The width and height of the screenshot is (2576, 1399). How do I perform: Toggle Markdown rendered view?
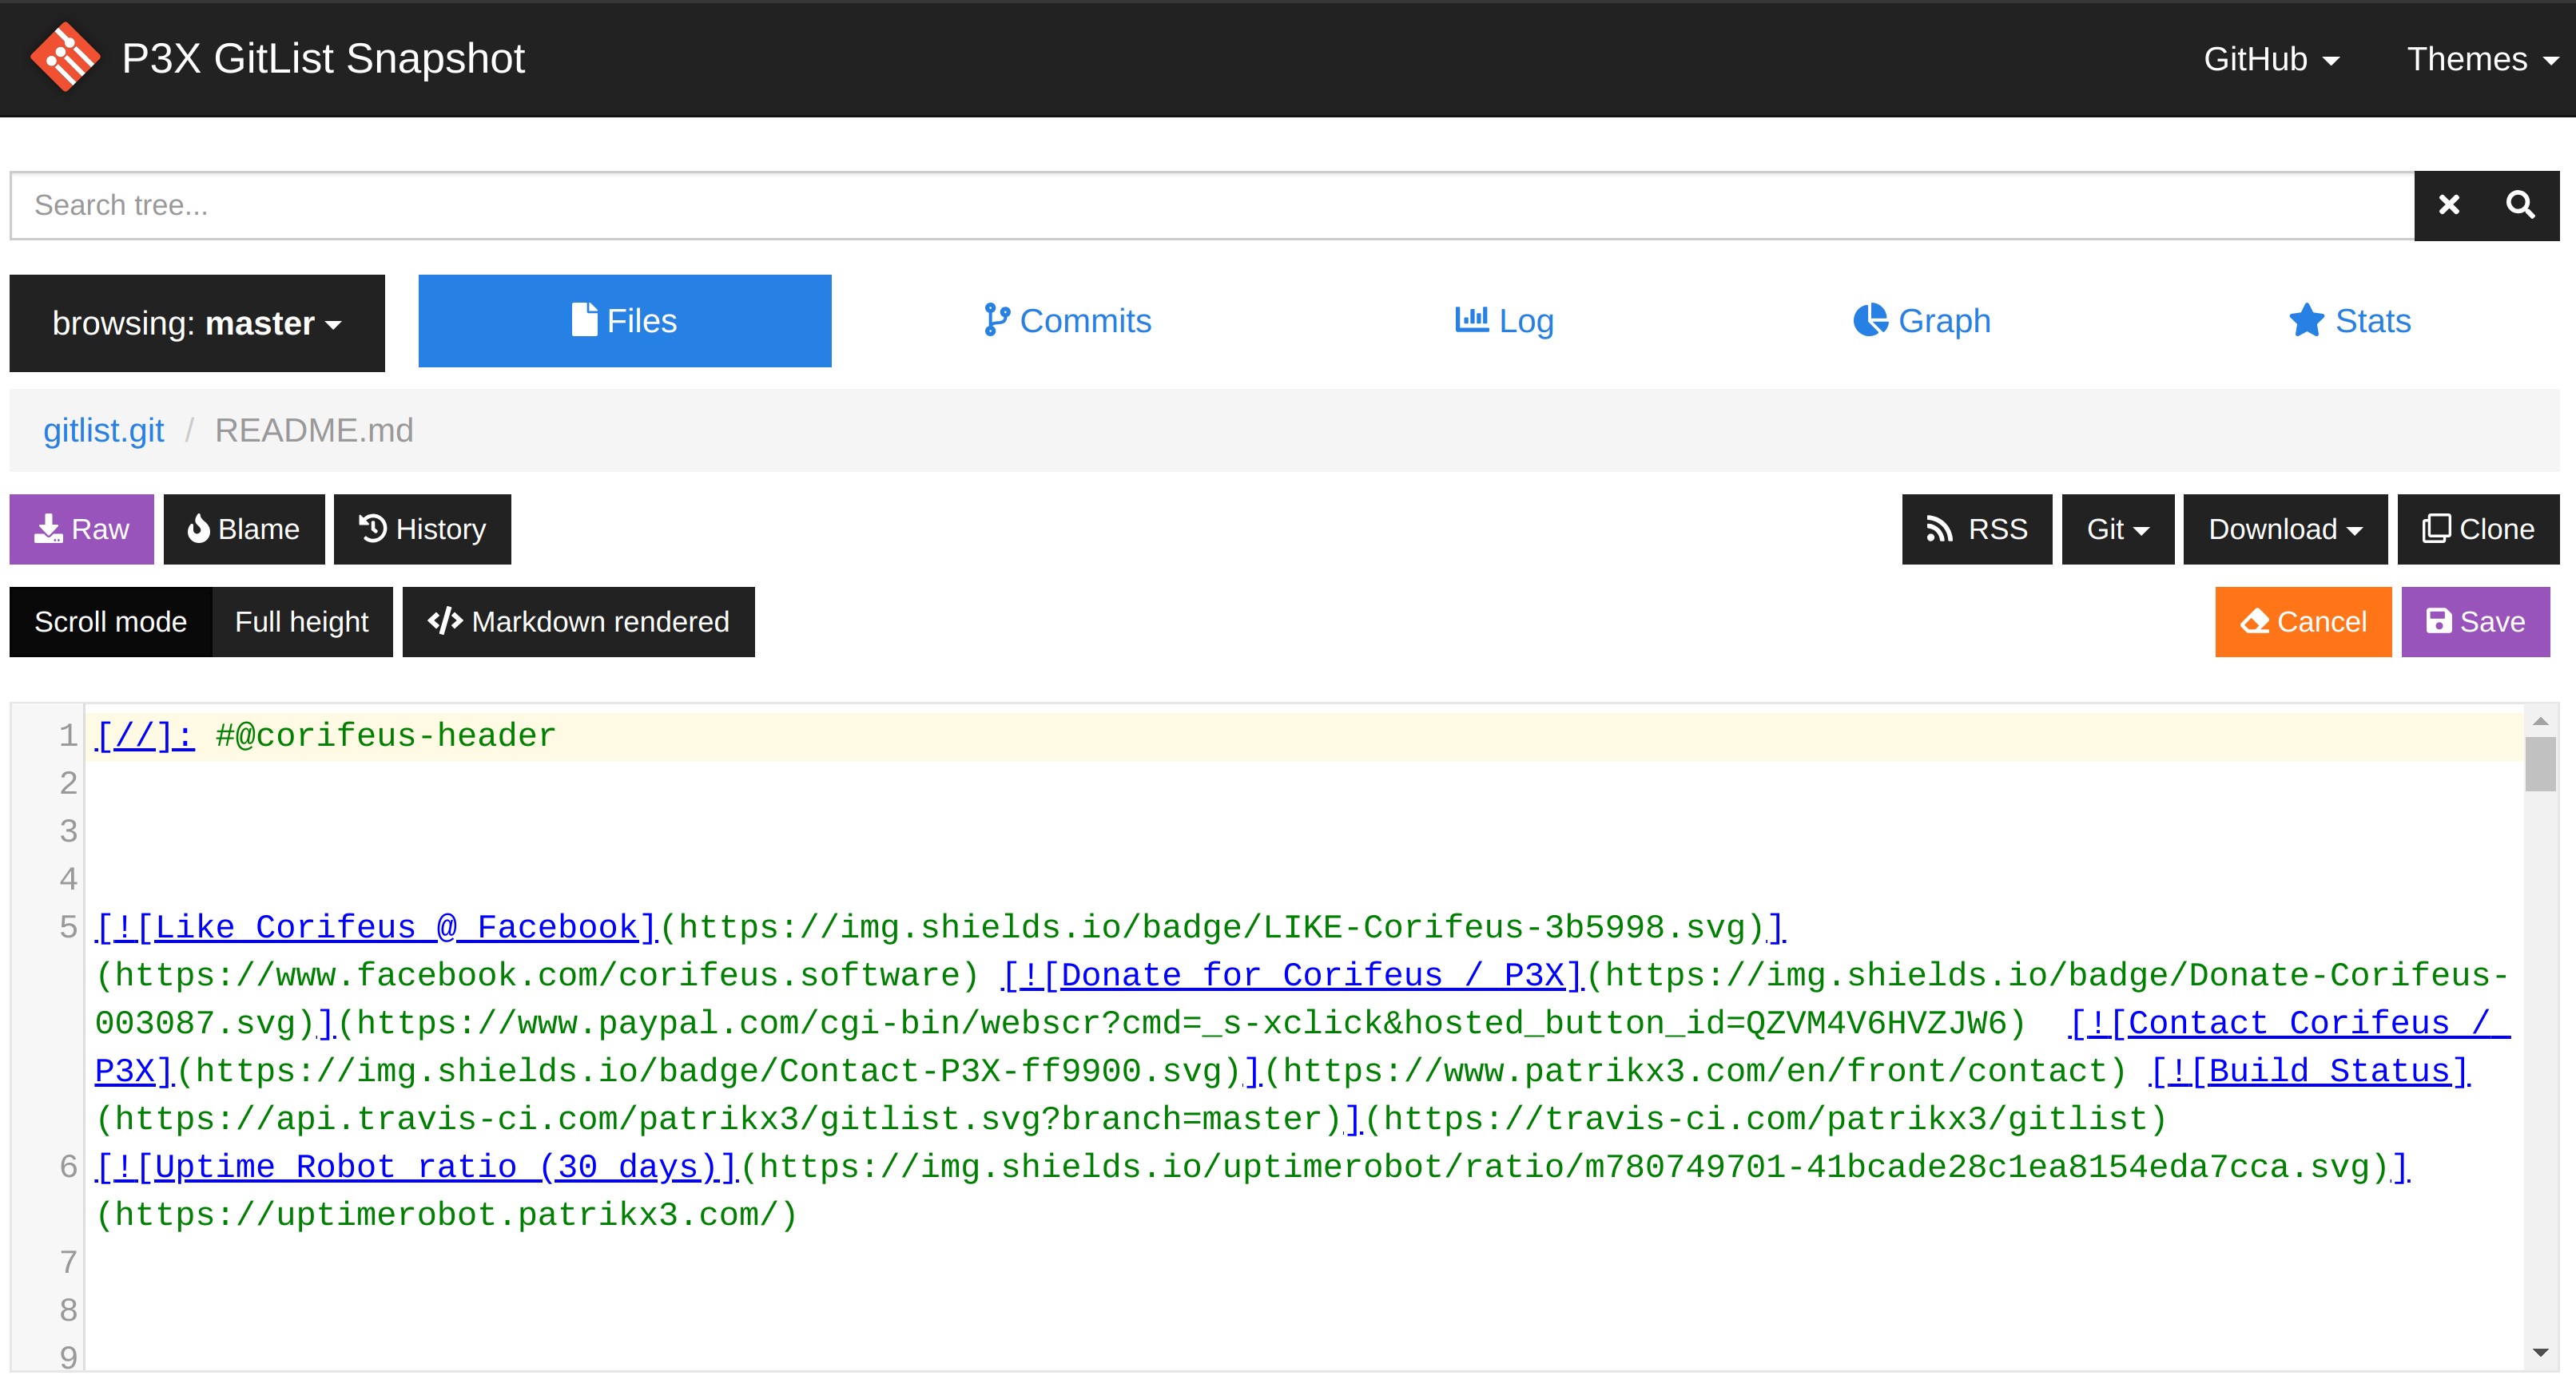pos(578,621)
